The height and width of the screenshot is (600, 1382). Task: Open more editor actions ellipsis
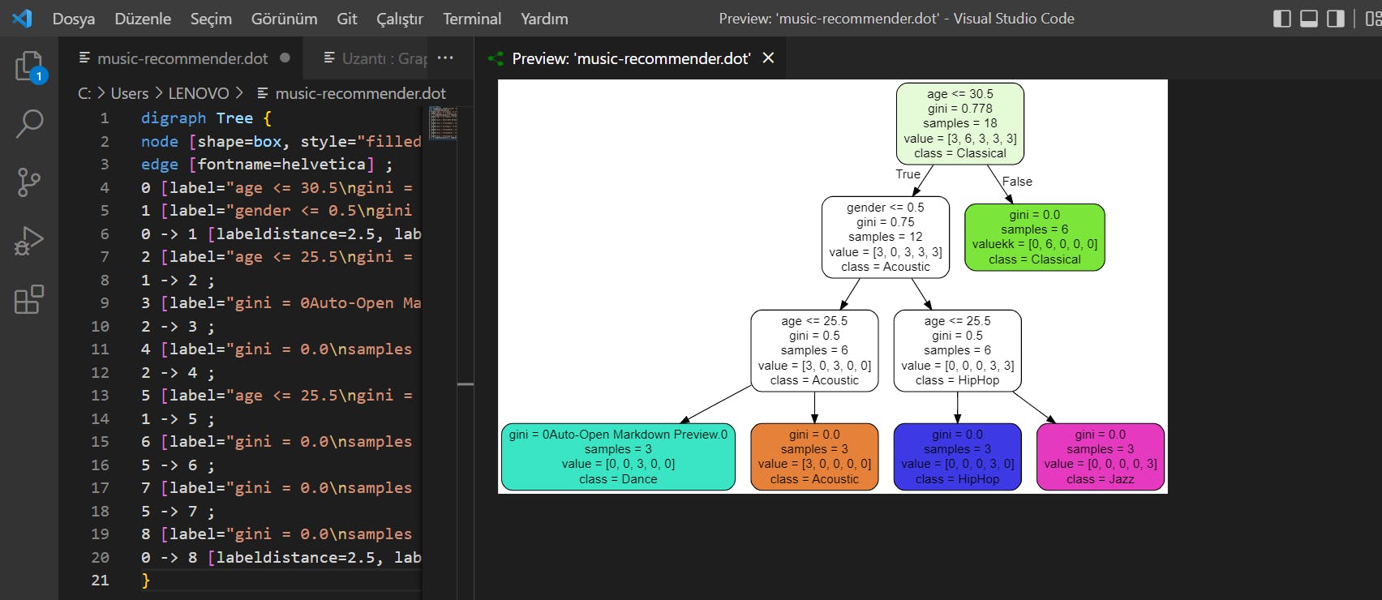(x=445, y=58)
